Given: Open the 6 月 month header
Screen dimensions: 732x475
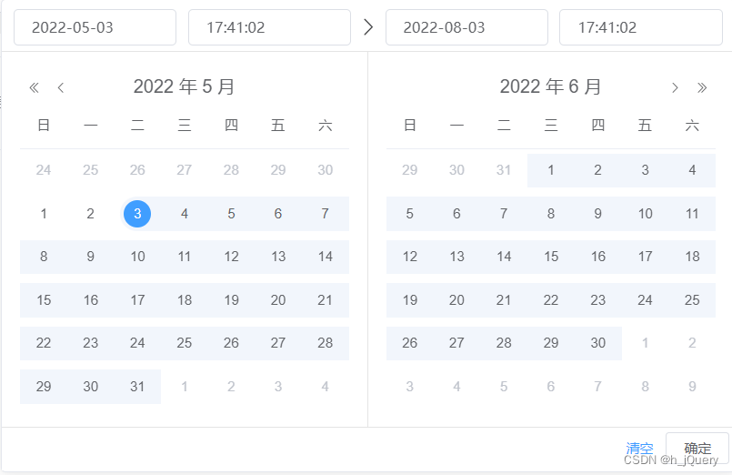Looking at the screenshot, I should 585,86.
